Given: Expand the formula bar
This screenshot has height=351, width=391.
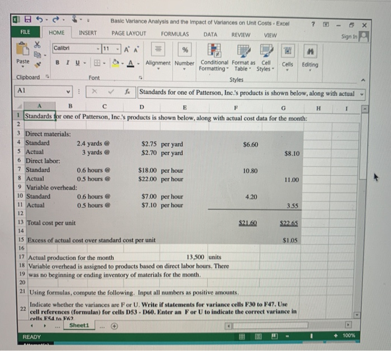Looking at the screenshot, I should pos(361,95).
